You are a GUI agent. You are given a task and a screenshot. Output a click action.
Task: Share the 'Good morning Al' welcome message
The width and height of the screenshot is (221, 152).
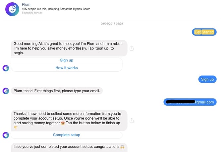click(132, 48)
